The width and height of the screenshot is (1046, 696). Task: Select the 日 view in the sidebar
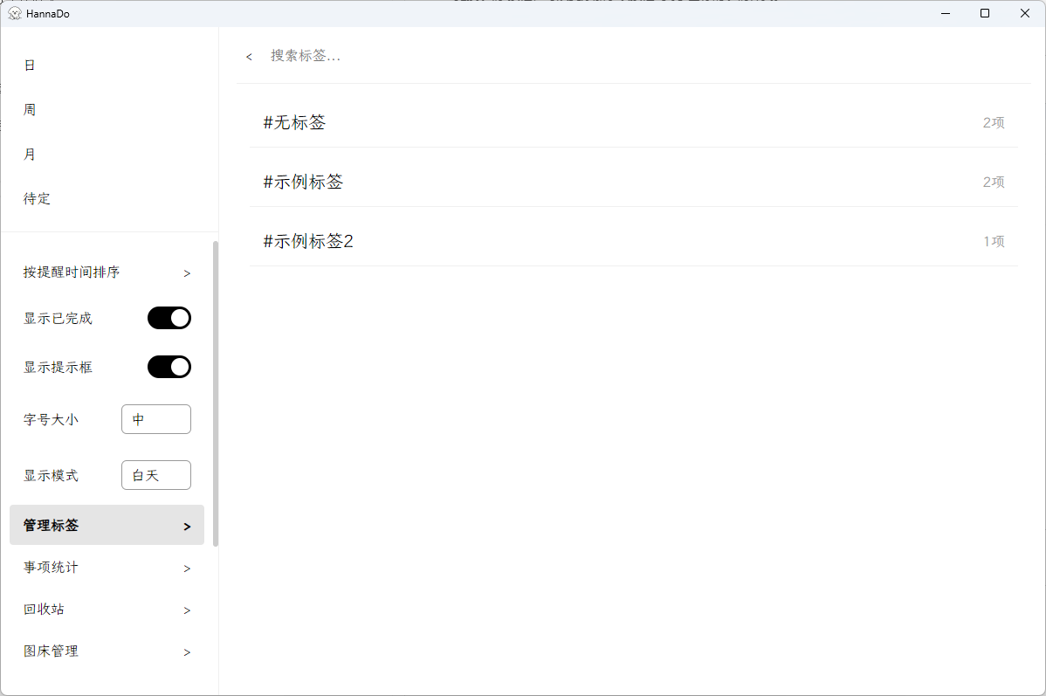click(x=29, y=65)
